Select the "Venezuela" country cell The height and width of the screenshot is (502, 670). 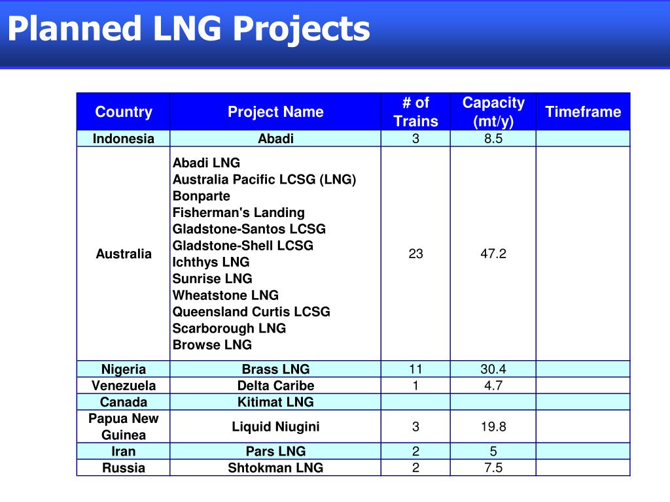tap(124, 386)
